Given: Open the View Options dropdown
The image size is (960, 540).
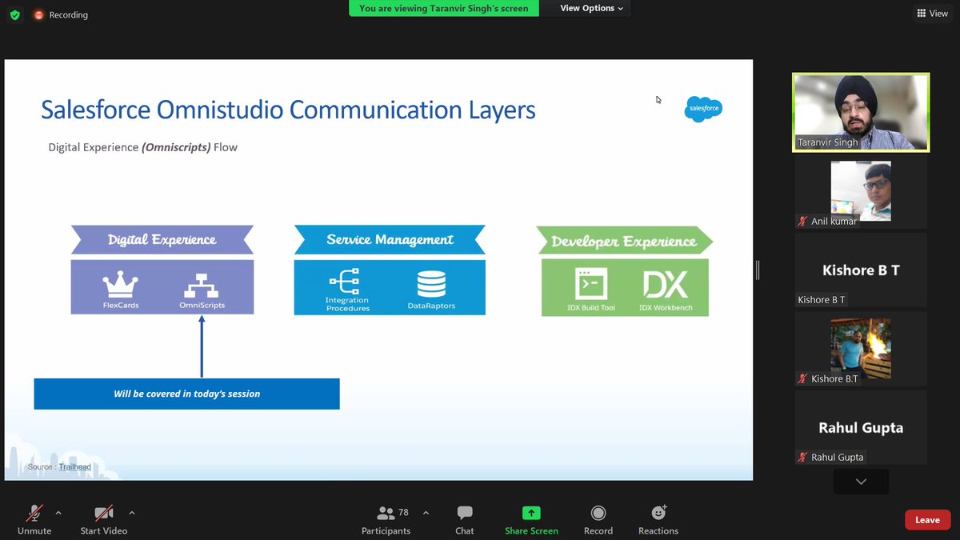Looking at the screenshot, I should coord(591,8).
